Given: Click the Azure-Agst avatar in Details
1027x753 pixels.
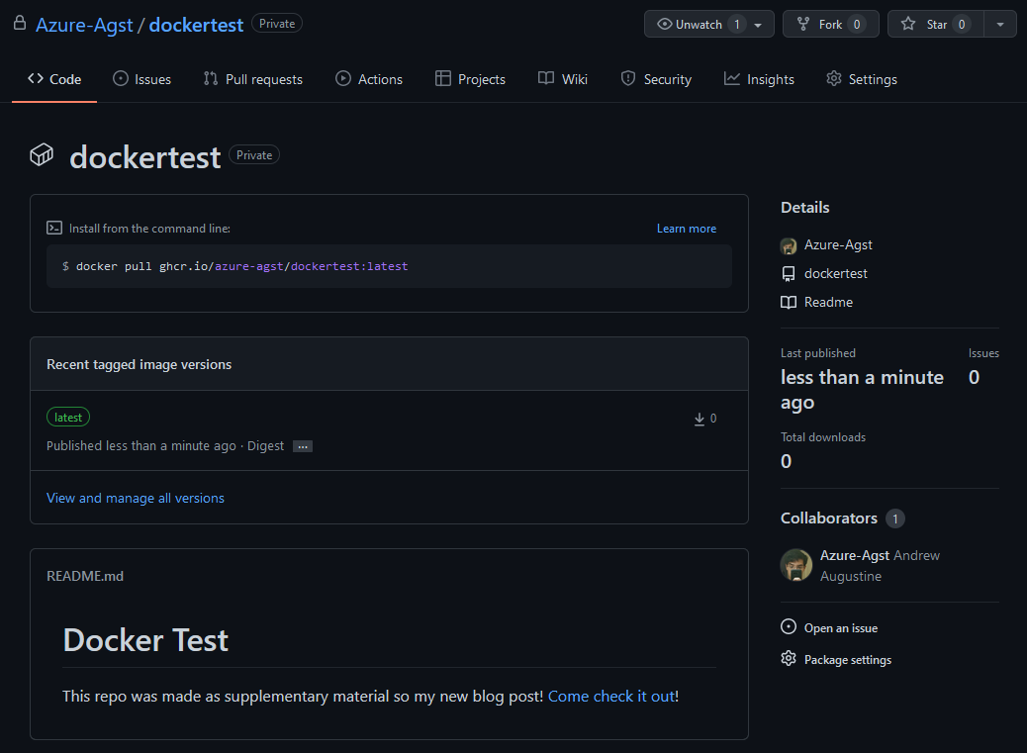Looking at the screenshot, I should click(789, 245).
